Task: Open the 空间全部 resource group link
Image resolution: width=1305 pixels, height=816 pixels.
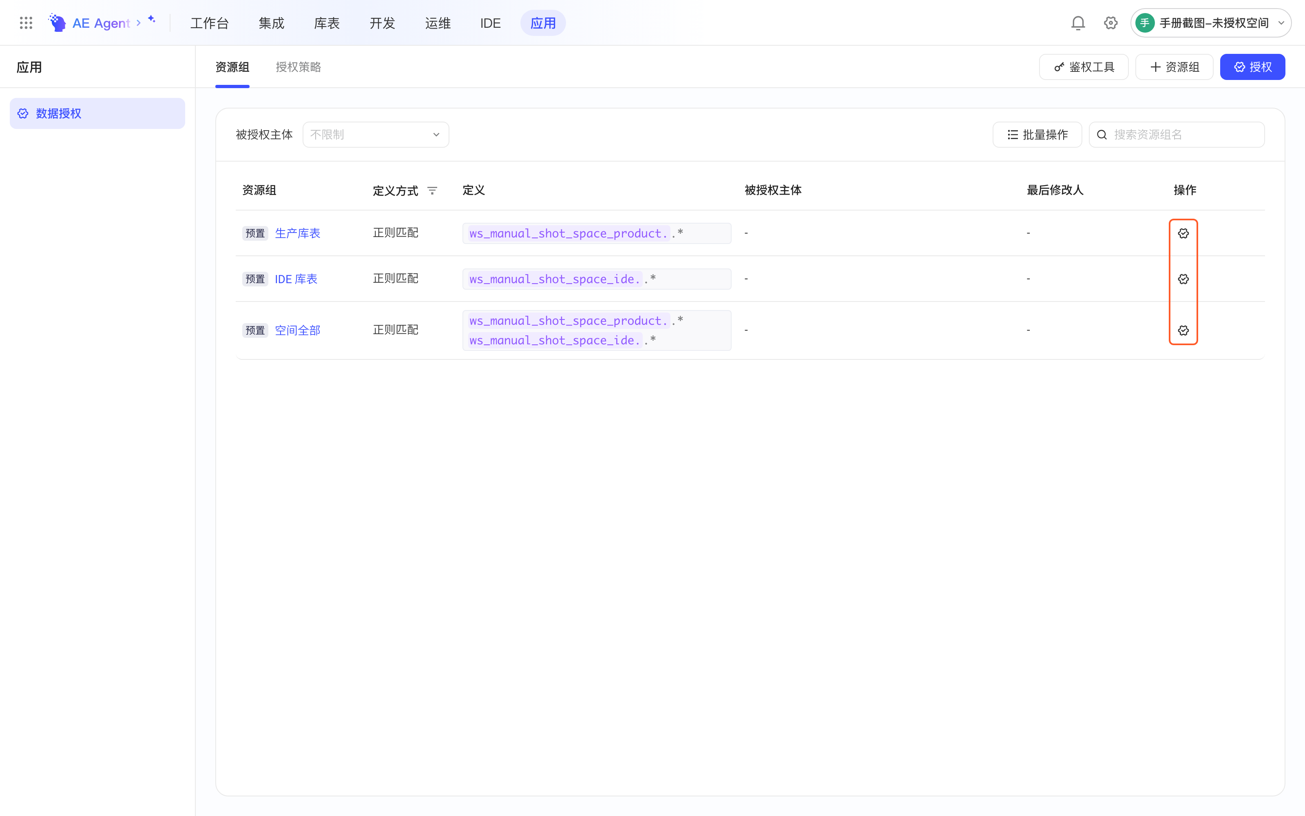Action: [x=298, y=330]
